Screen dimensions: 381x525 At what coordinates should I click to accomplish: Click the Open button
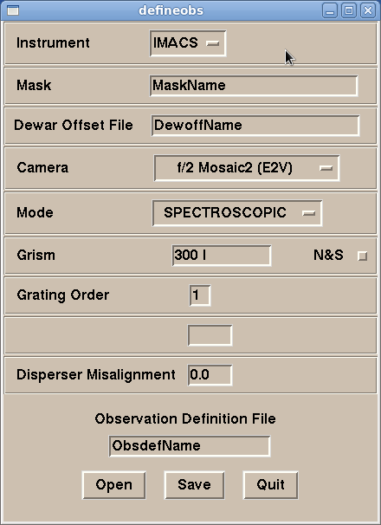(113, 485)
